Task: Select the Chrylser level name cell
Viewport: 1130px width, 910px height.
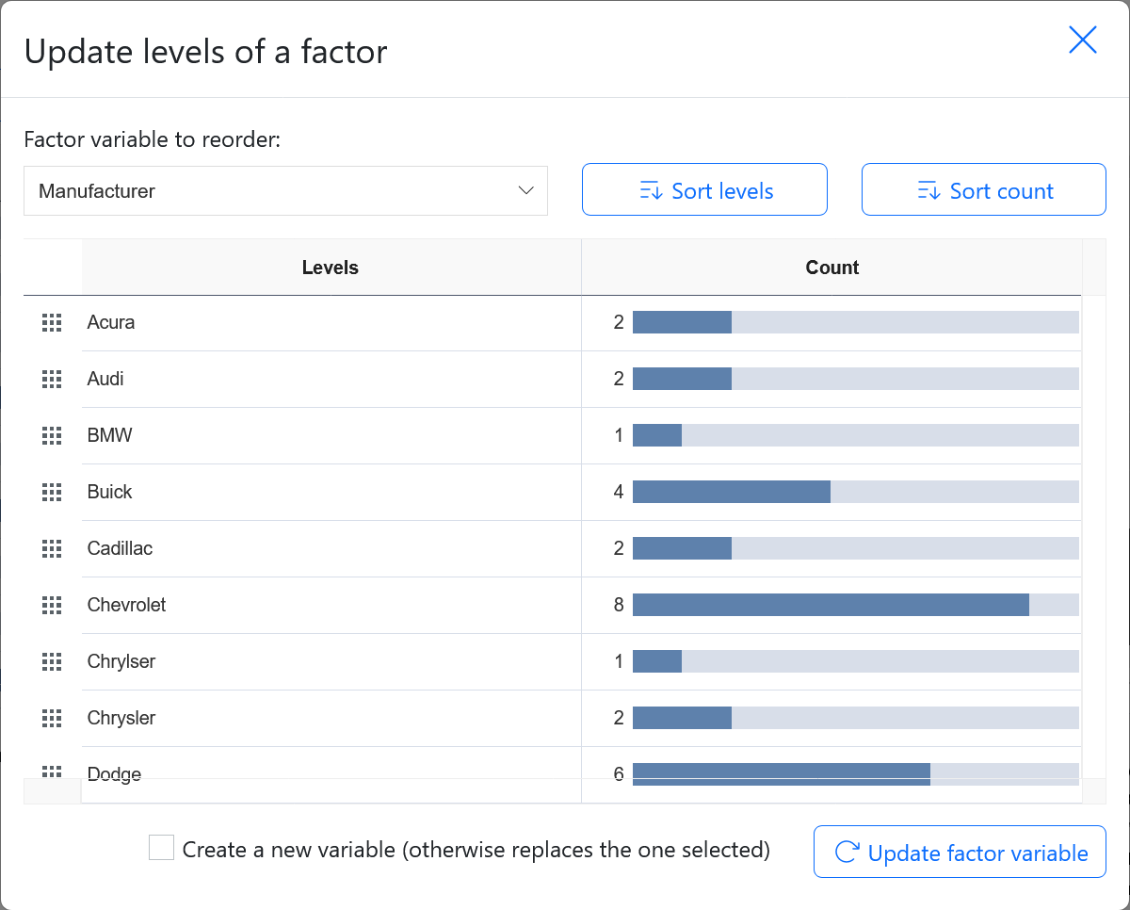Action: [x=121, y=661]
